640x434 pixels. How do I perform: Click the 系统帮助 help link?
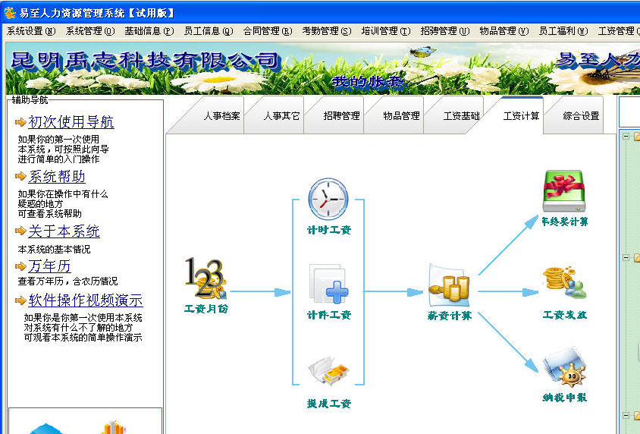coord(57,177)
